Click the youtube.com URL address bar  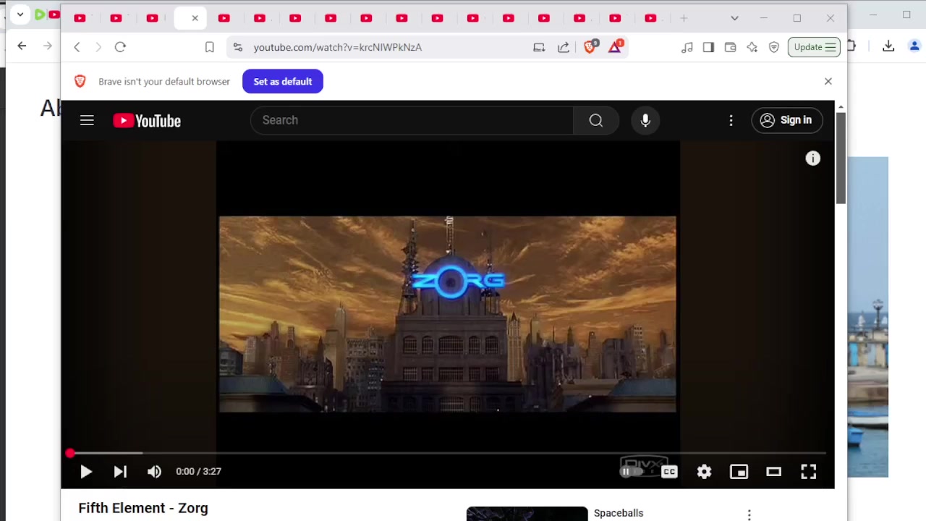click(337, 47)
